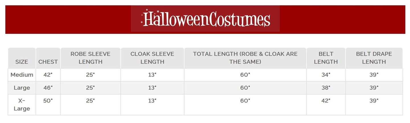
Task: Click the Medium size row label
Action: 22,75
